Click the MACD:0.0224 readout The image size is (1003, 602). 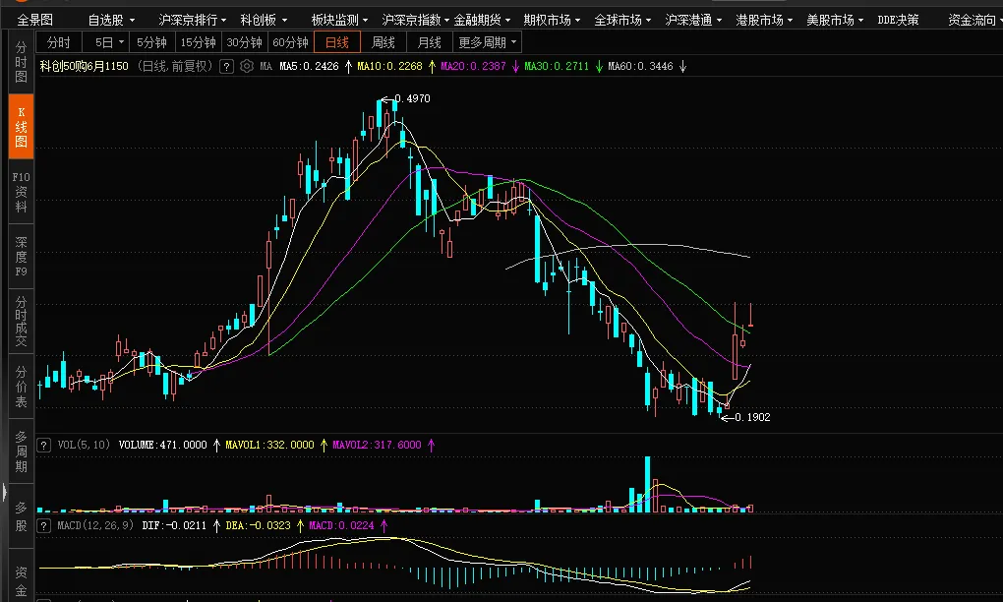tap(341, 525)
